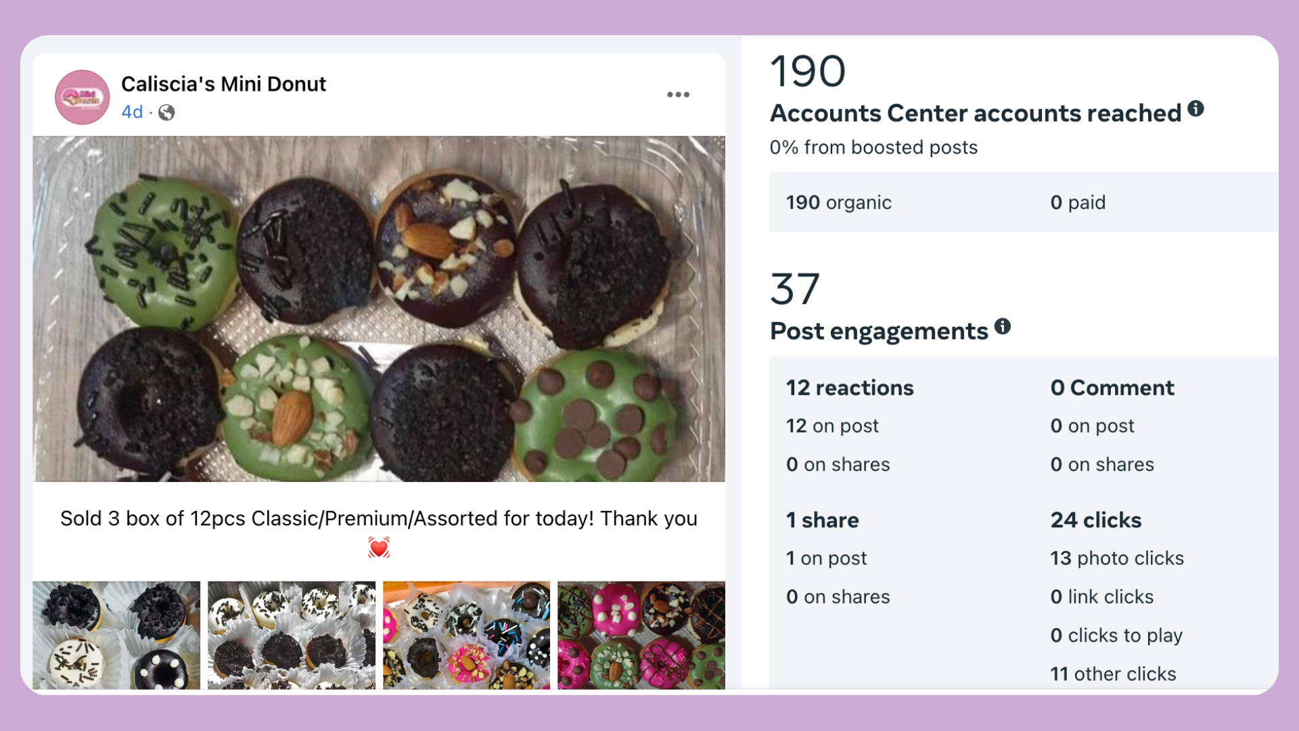Open the three-dot post options menu
The height and width of the screenshot is (731, 1299).
[678, 95]
